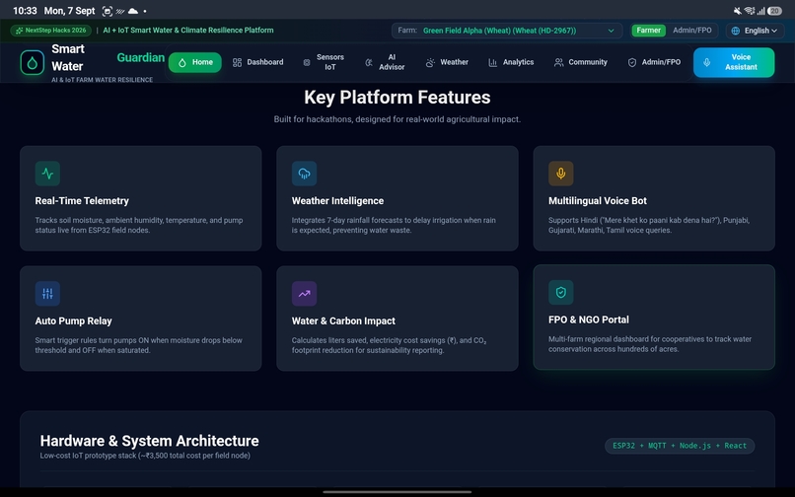The image size is (795, 497).
Task: Click the ESP32 + MQTT + Node.js + React tag
Action: (680, 446)
